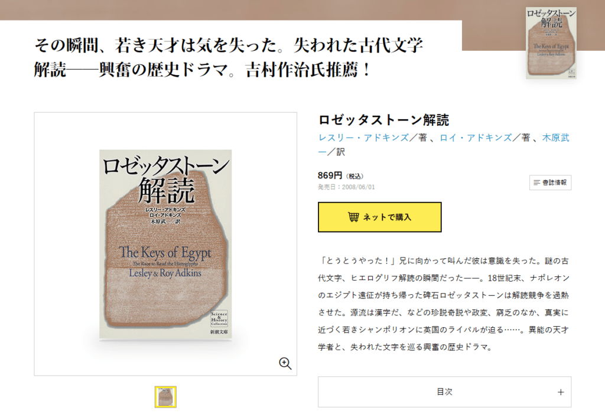Click the release date 発売日:2008/06/01
605x417 pixels.
tap(346, 187)
